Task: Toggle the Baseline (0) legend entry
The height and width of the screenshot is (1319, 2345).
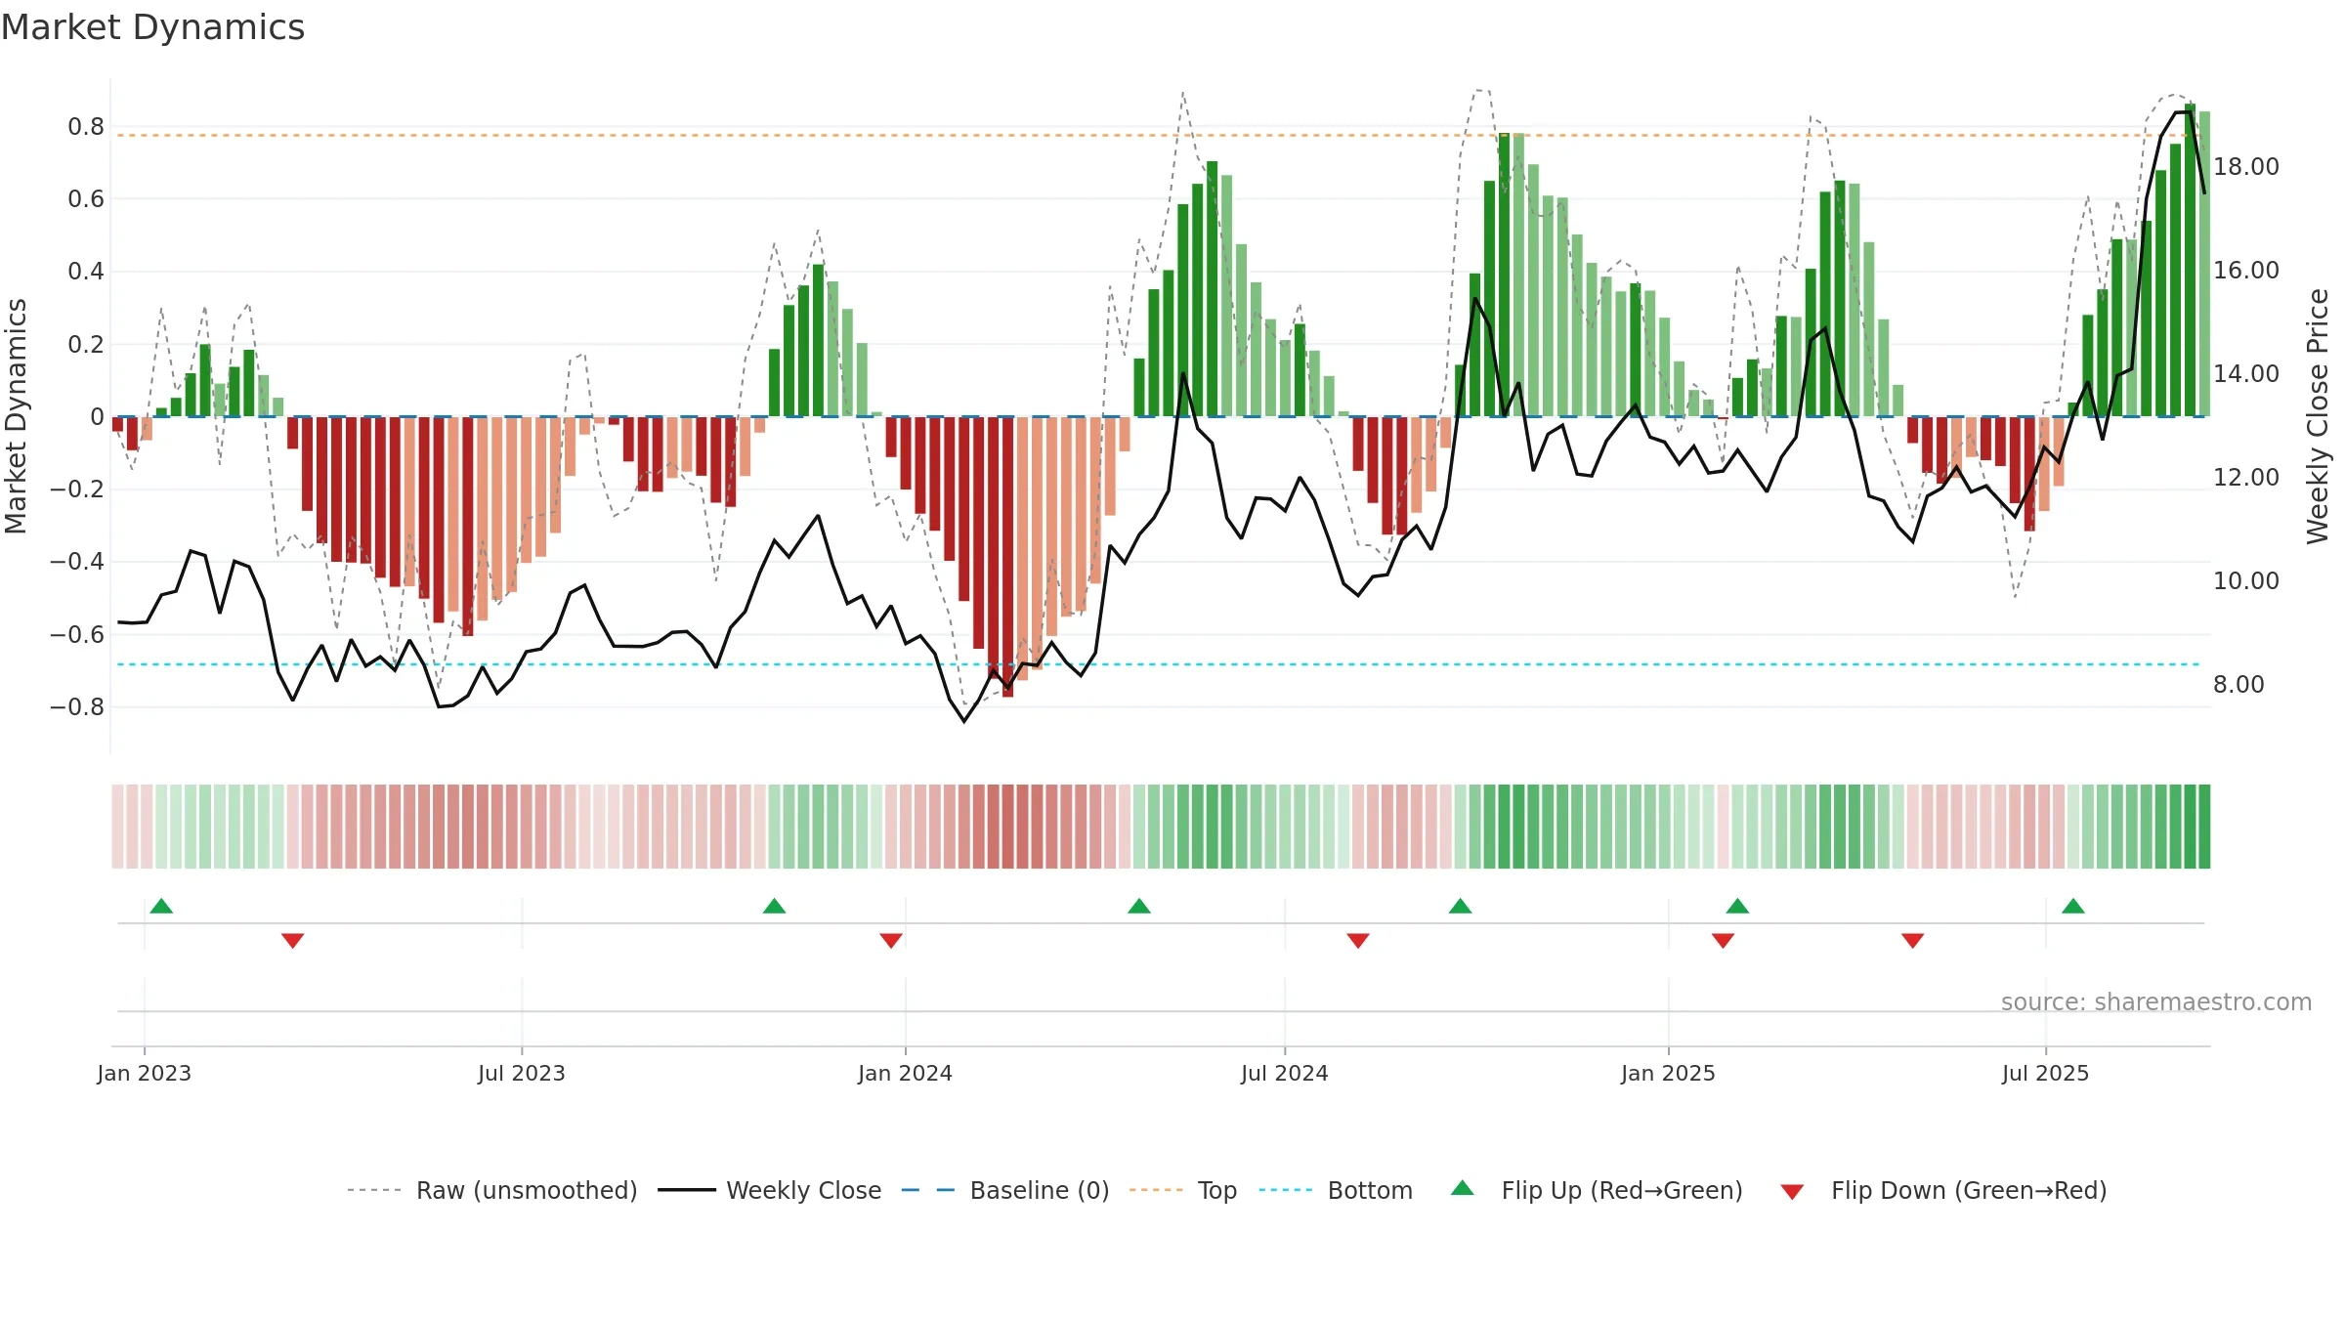Action: (x=1005, y=1190)
